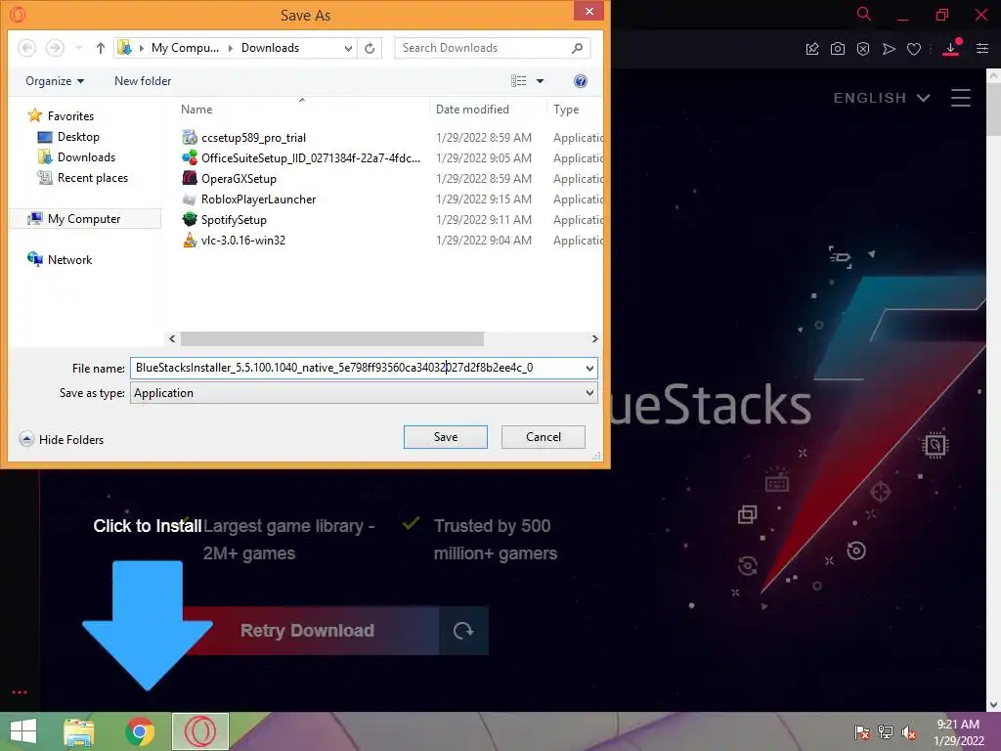
Task: Click the Forward navigation arrow
Action: (x=55, y=48)
